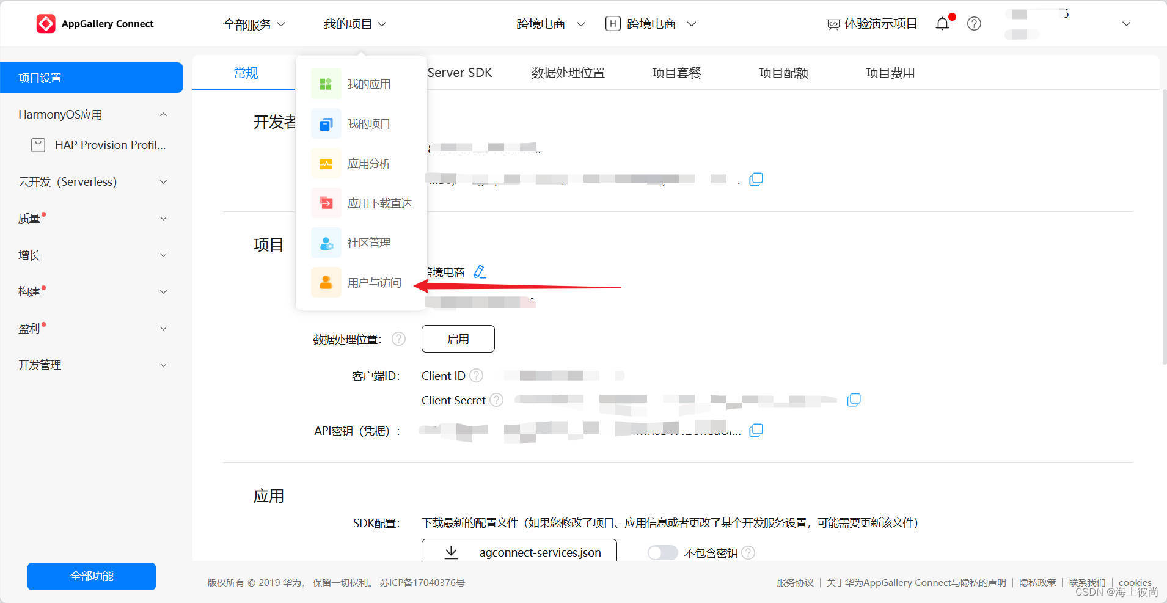This screenshot has height=603, width=1167.
Task: Open the 服务协议 footer link
Action: pyautogui.click(x=795, y=582)
